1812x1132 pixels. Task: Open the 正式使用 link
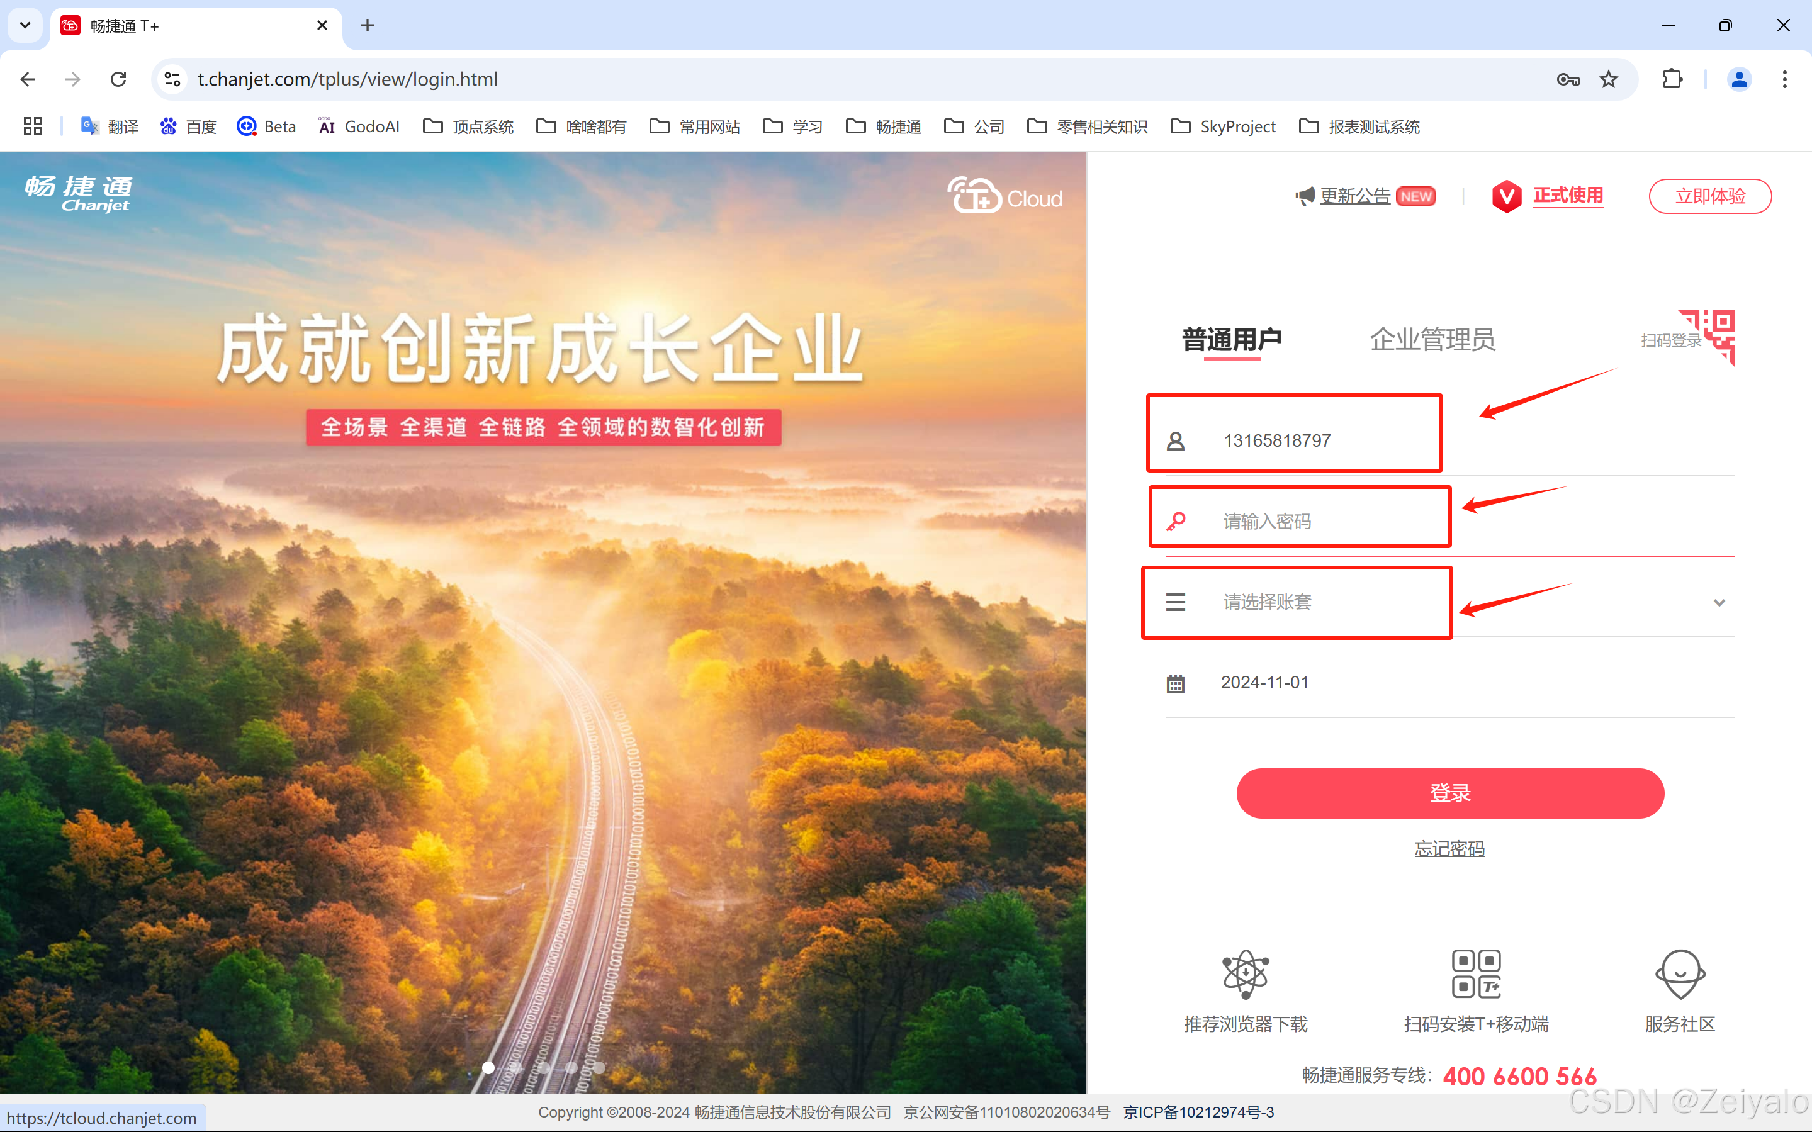[1567, 196]
